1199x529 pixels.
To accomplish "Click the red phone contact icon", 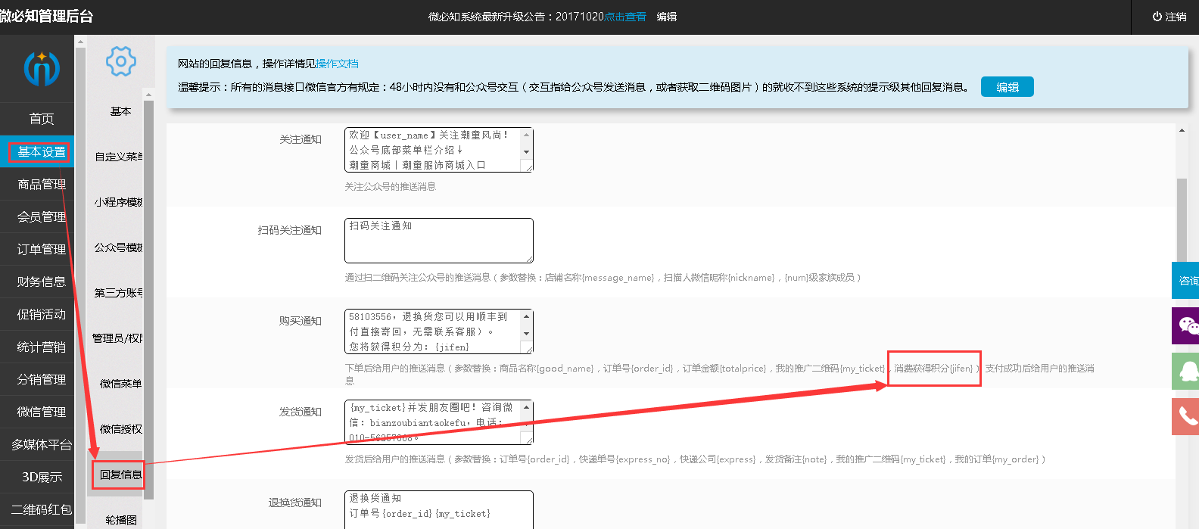I will tap(1185, 416).
